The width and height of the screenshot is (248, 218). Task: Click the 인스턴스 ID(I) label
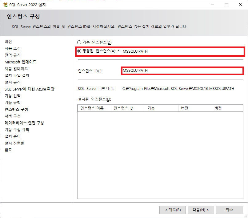pos(90,71)
